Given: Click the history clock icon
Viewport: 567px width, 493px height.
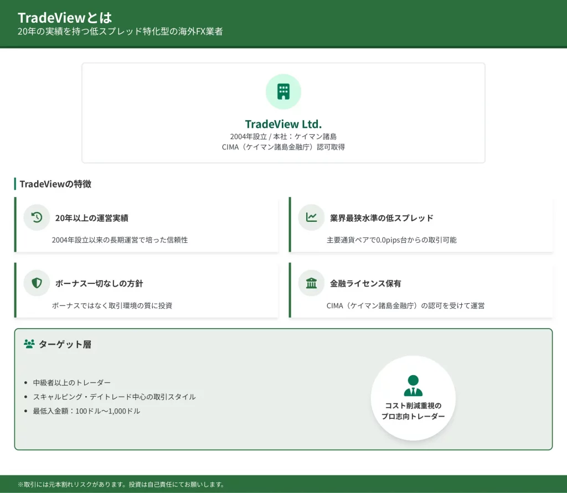Looking at the screenshot, I should tap(37, 217).
